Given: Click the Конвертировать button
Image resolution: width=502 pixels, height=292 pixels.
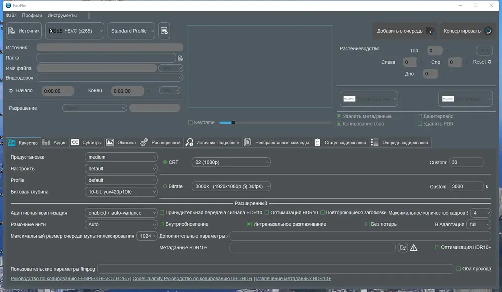Looking at the screenshot, I should pyautogui.click(x=467, y=31).
